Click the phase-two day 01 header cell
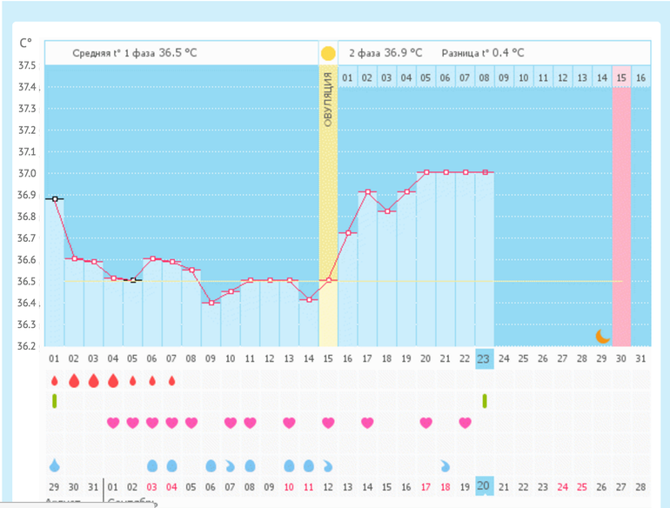670x508 pixels. coord(347,77)
